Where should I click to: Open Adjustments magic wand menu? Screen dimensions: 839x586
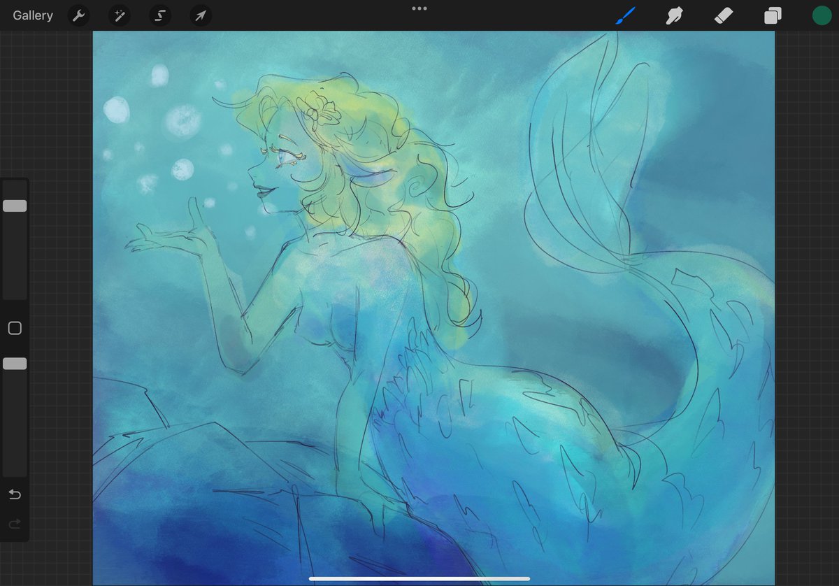(x=120, y=16)
